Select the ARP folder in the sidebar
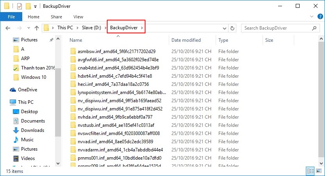Viewport: 325px width, 176px height. coord(25,59)
